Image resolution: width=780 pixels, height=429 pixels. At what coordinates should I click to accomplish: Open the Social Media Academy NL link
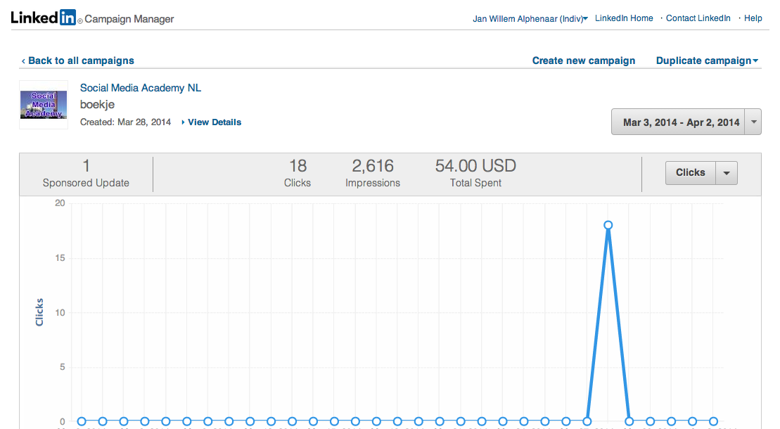click(141, 88)
